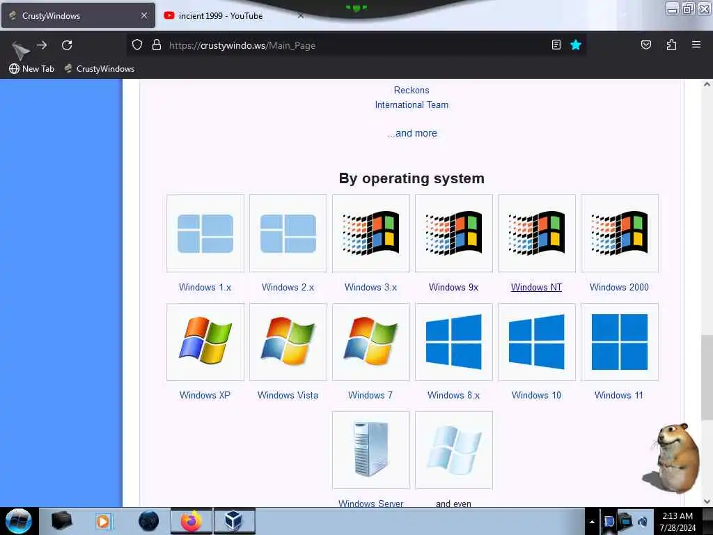Image resolution: width=713 pixels, height=535 pixels.
Task: Open the Windows Start orb
Action: (x=19, y=521)
